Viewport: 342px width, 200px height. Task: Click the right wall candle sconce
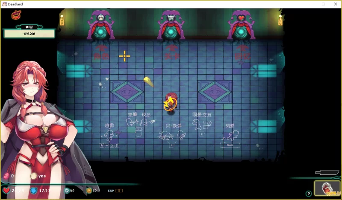pos(280,20)
